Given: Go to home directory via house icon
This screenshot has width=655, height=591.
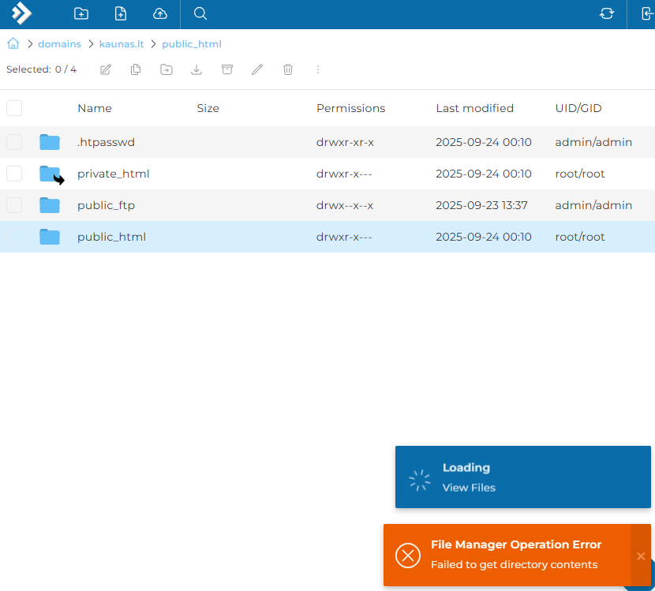Looking at the screenshot, I should [x=13, y=44].
